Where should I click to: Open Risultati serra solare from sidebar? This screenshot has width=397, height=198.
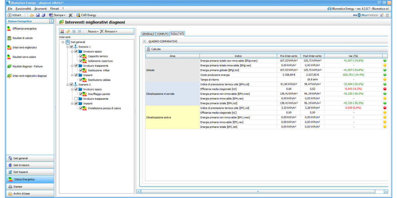click(x=25, y=57)
